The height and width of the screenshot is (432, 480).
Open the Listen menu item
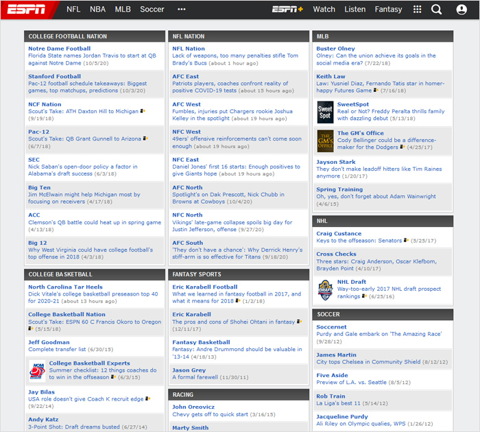355,10
